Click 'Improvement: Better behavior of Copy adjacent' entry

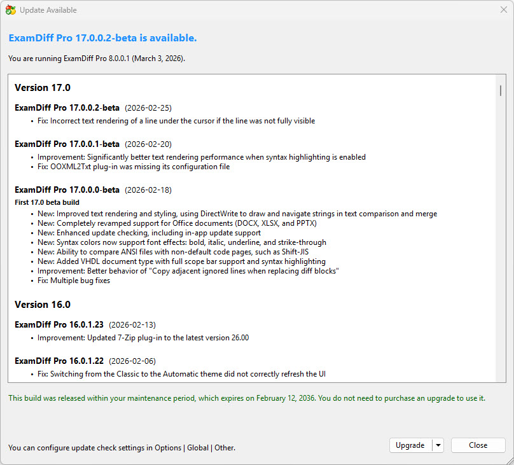pos(188,271)
